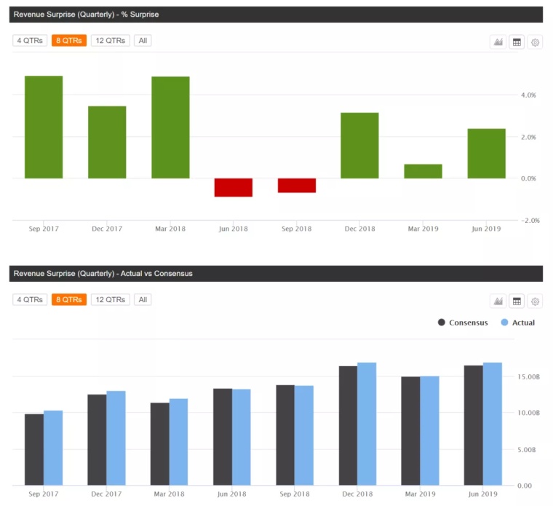553x506 pixels.
Task: Open table view in % Surprise panel
Action: (x=517, y=42)
